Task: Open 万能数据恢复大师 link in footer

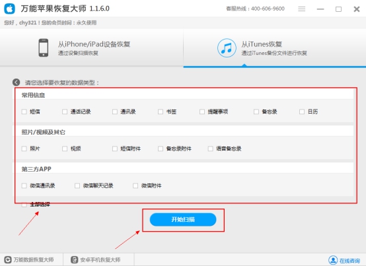Action: 34,259
